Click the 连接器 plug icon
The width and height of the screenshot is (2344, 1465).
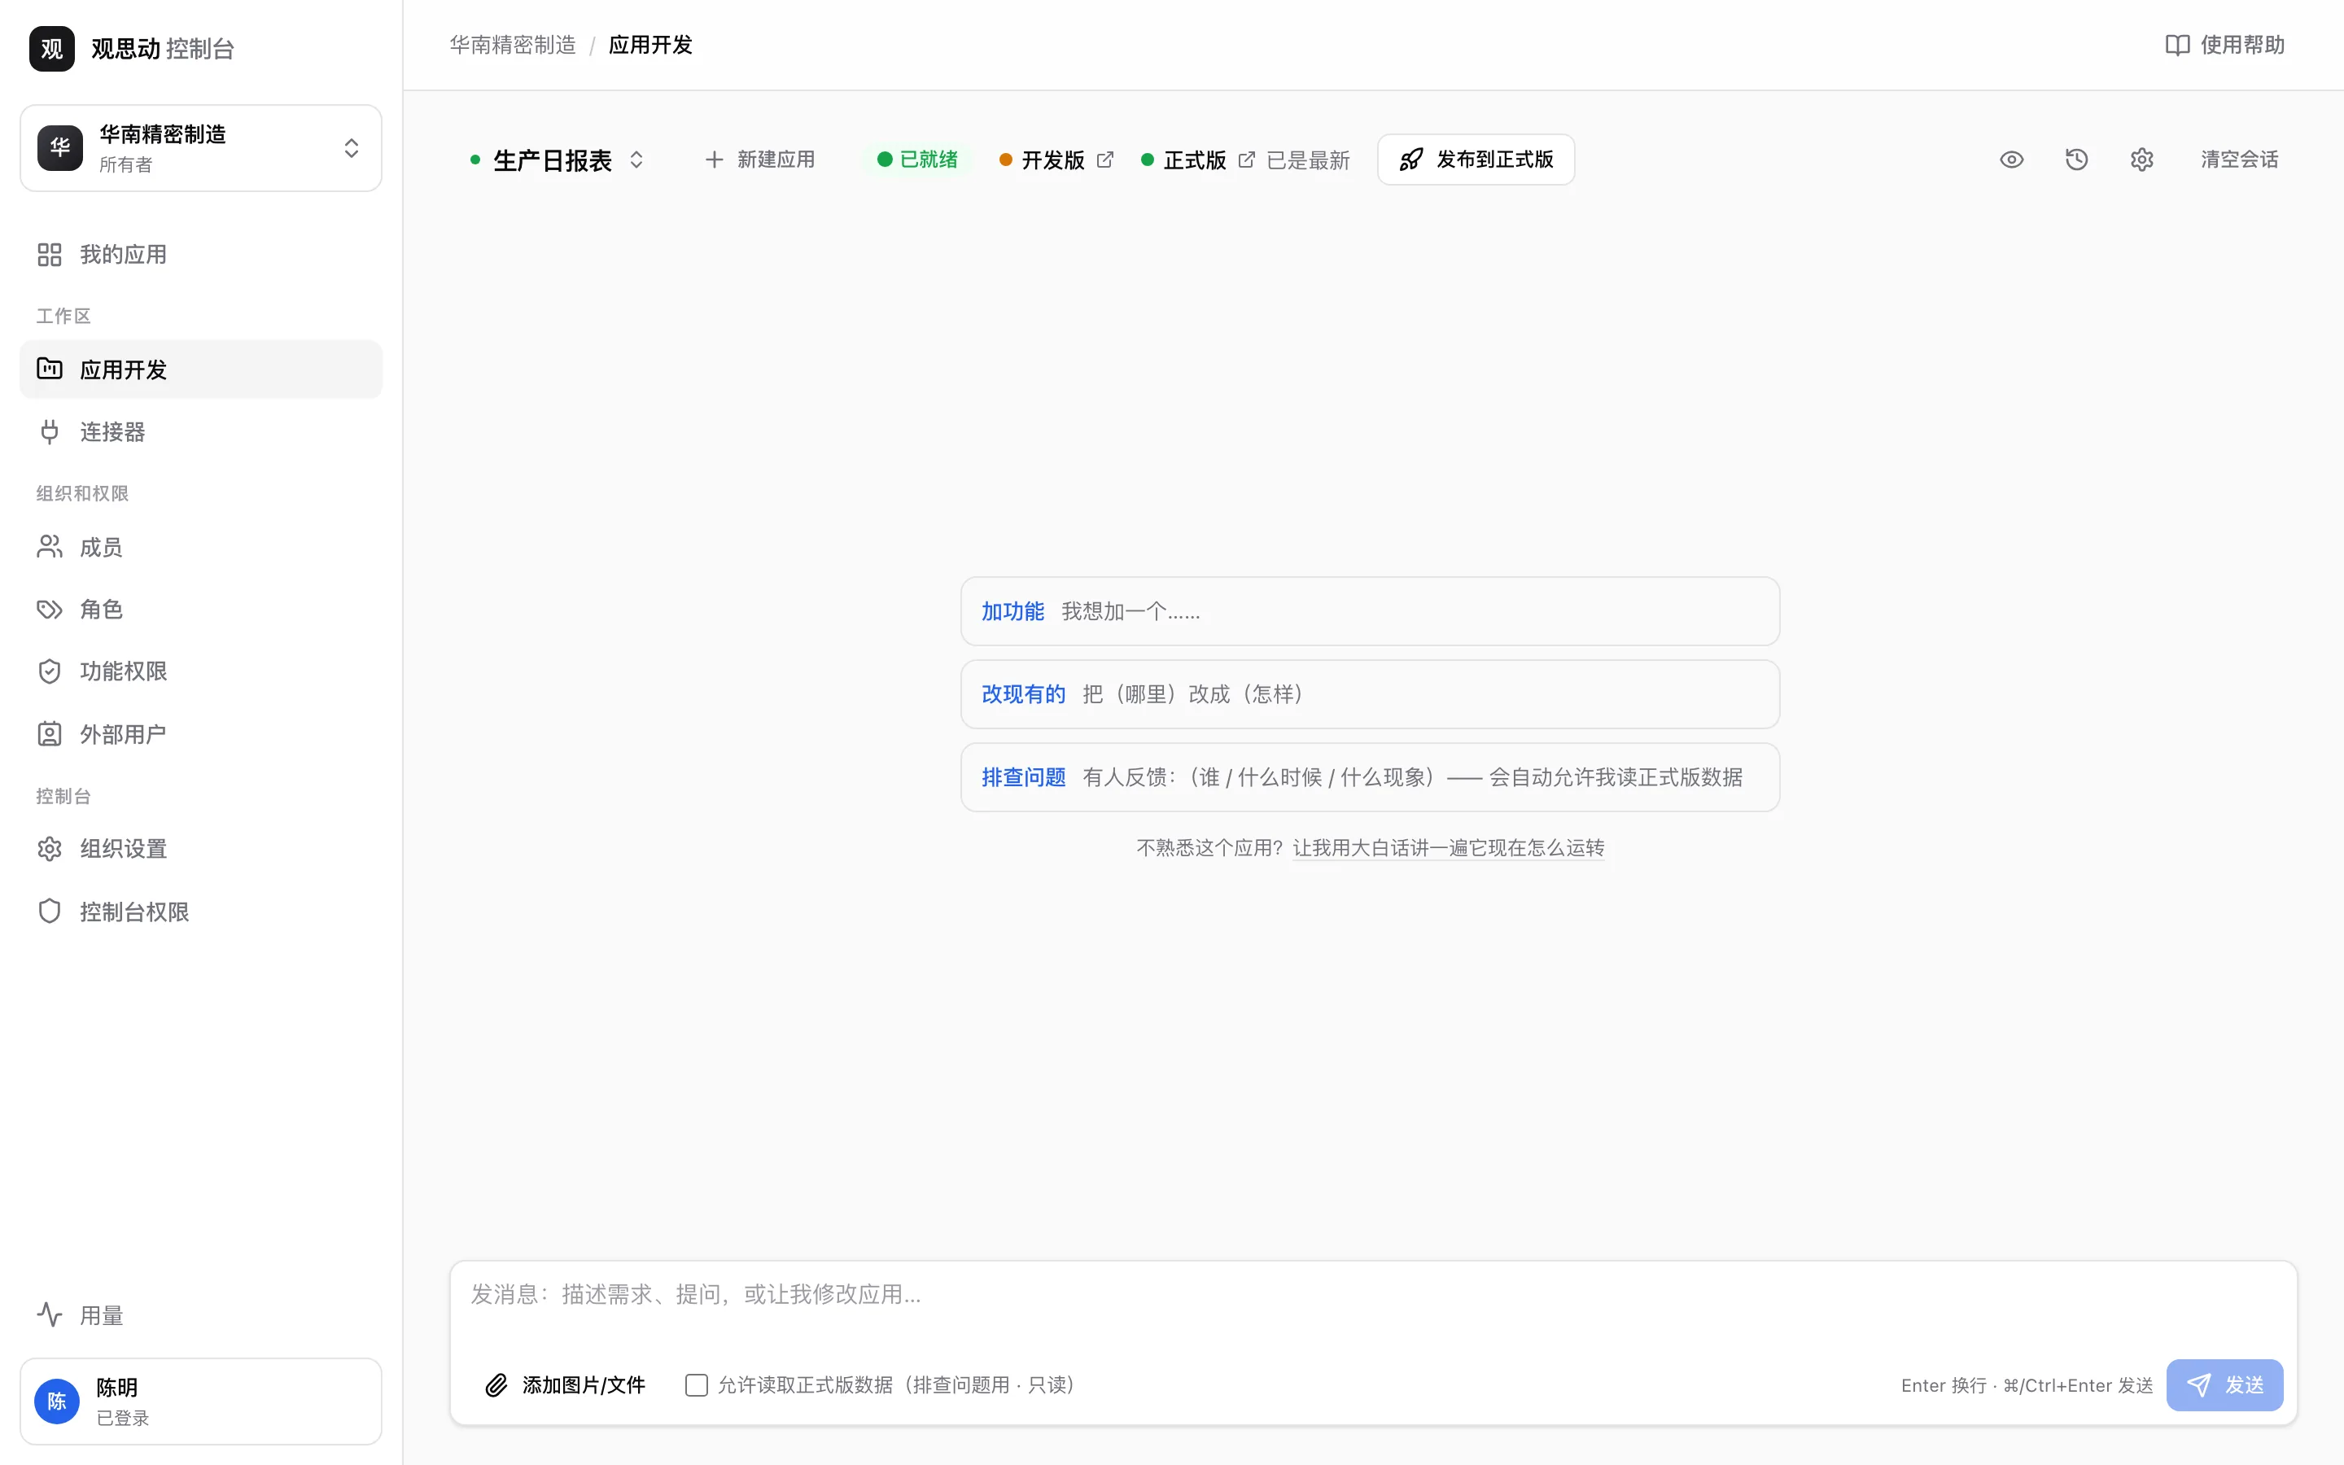point(50,431)
